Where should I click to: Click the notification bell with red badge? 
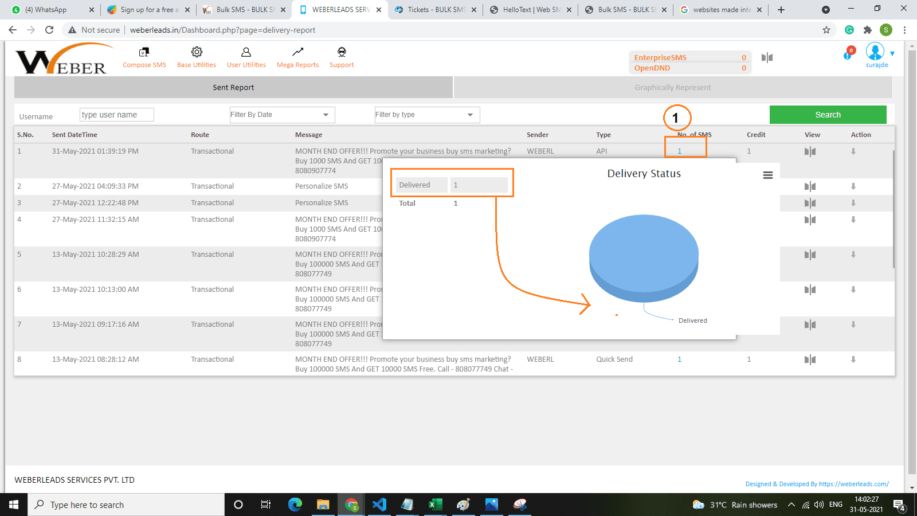[x=848, y=54]
